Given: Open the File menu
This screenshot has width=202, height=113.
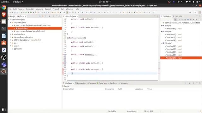Looking at the screenshot, I should [x=10, y=9].
